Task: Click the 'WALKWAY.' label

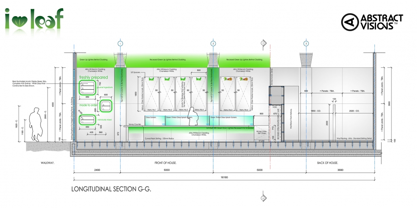Action: pos(48,162)
